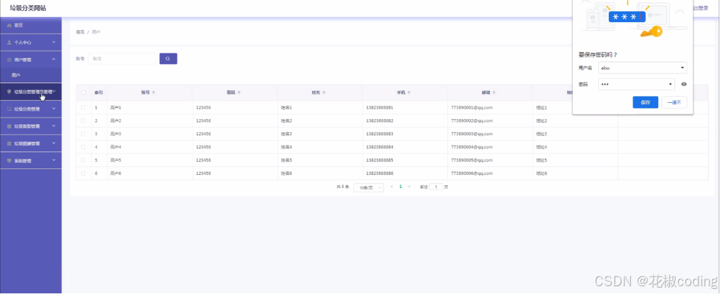Screen dimensions: 720x294
Task: Focus the go-to page number box
Action: coord(436,187)
